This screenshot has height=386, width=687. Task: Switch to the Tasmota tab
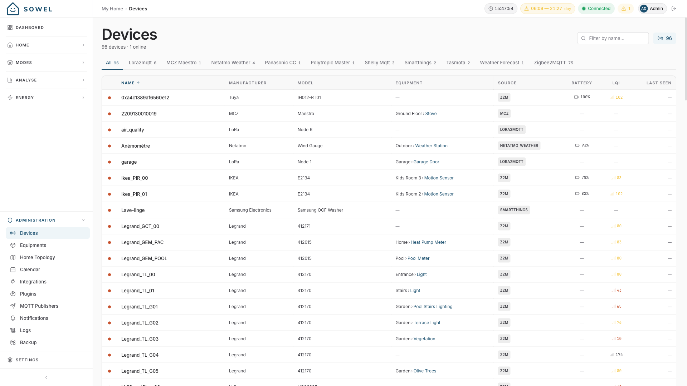(458, 63)
